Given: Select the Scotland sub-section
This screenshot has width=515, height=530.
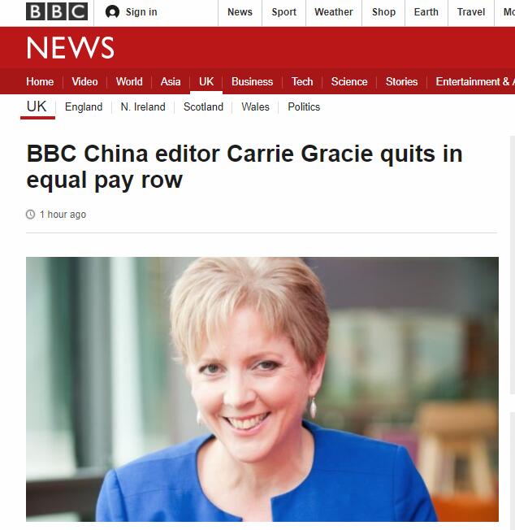Looking at the screenshot, I should click(203, 106).
